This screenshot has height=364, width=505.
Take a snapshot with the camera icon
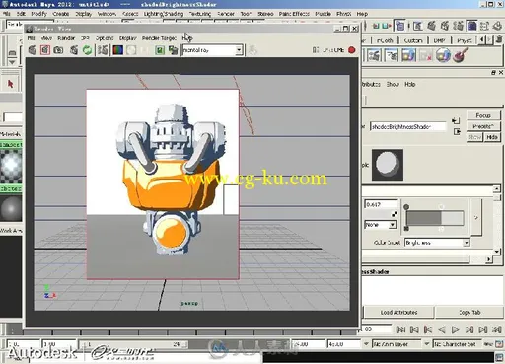click(58, 50)
